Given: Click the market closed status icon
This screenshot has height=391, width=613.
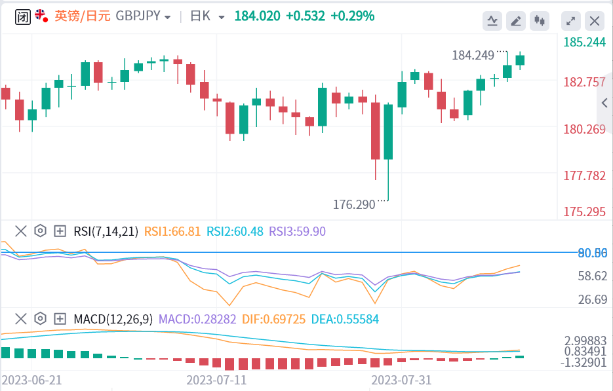Looking at the screenshot, I should pos(23,17).
